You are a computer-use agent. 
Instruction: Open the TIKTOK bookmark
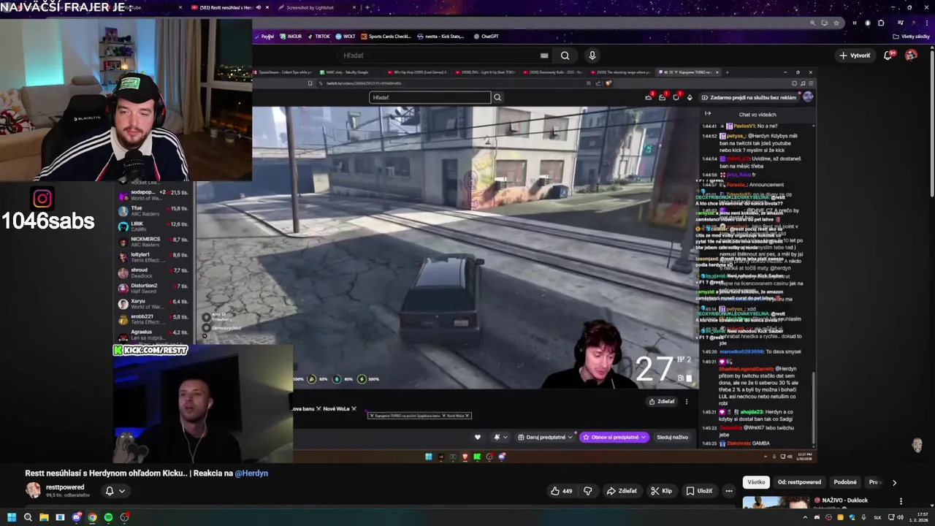coord(318,37)
